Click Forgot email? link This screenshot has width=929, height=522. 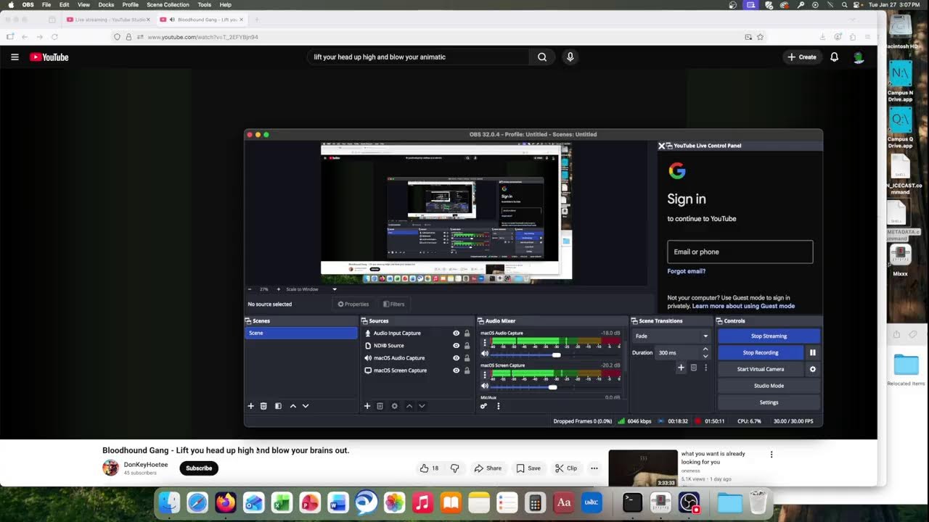pos(687,271)
